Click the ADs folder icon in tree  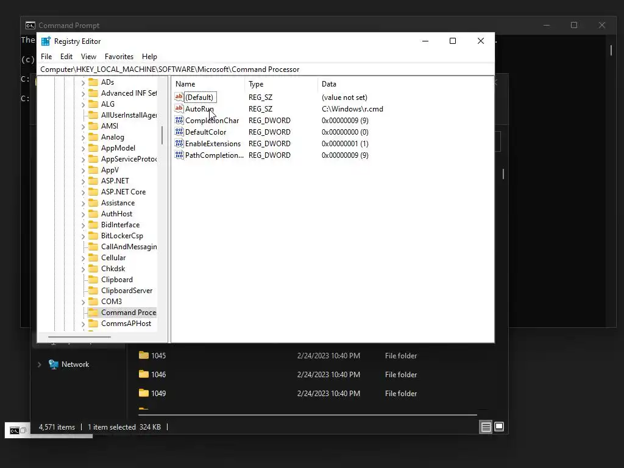tap(93, 82)
